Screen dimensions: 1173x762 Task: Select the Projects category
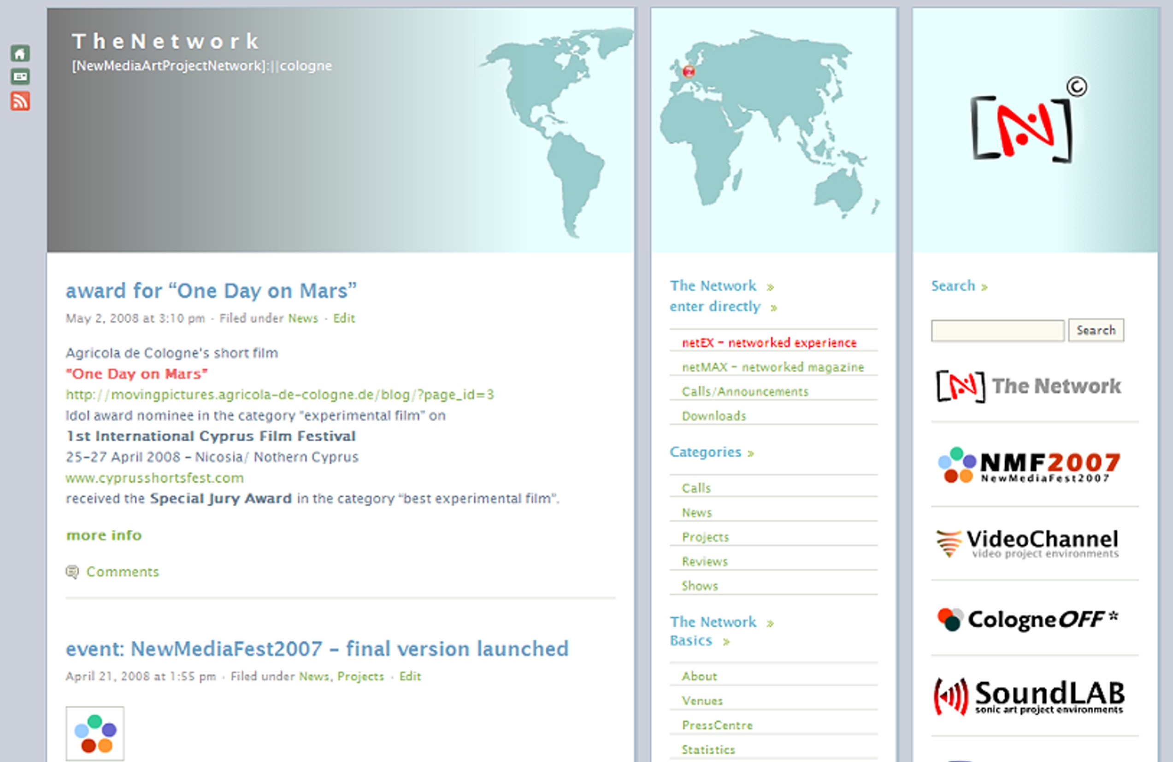click(x=705, y=537)
